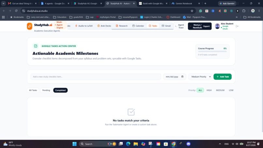Open Discord from the taskbar
Screen dimensions: 263x148
coord(188,144)
